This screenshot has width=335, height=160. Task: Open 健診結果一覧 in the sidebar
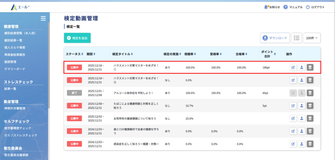13,40
